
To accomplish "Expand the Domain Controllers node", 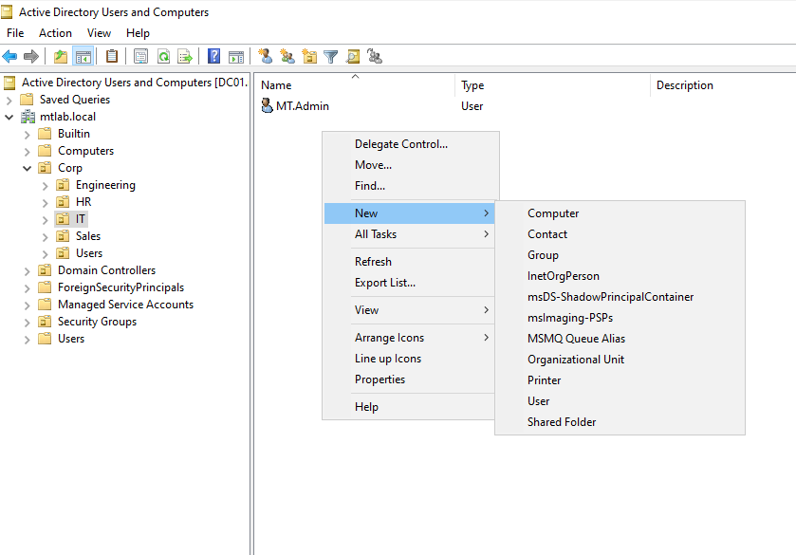I will (x=27, y=271).
